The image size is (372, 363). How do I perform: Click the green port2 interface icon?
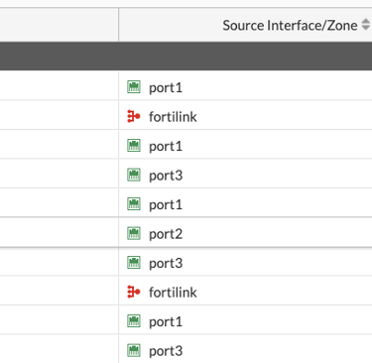[134, 233]
